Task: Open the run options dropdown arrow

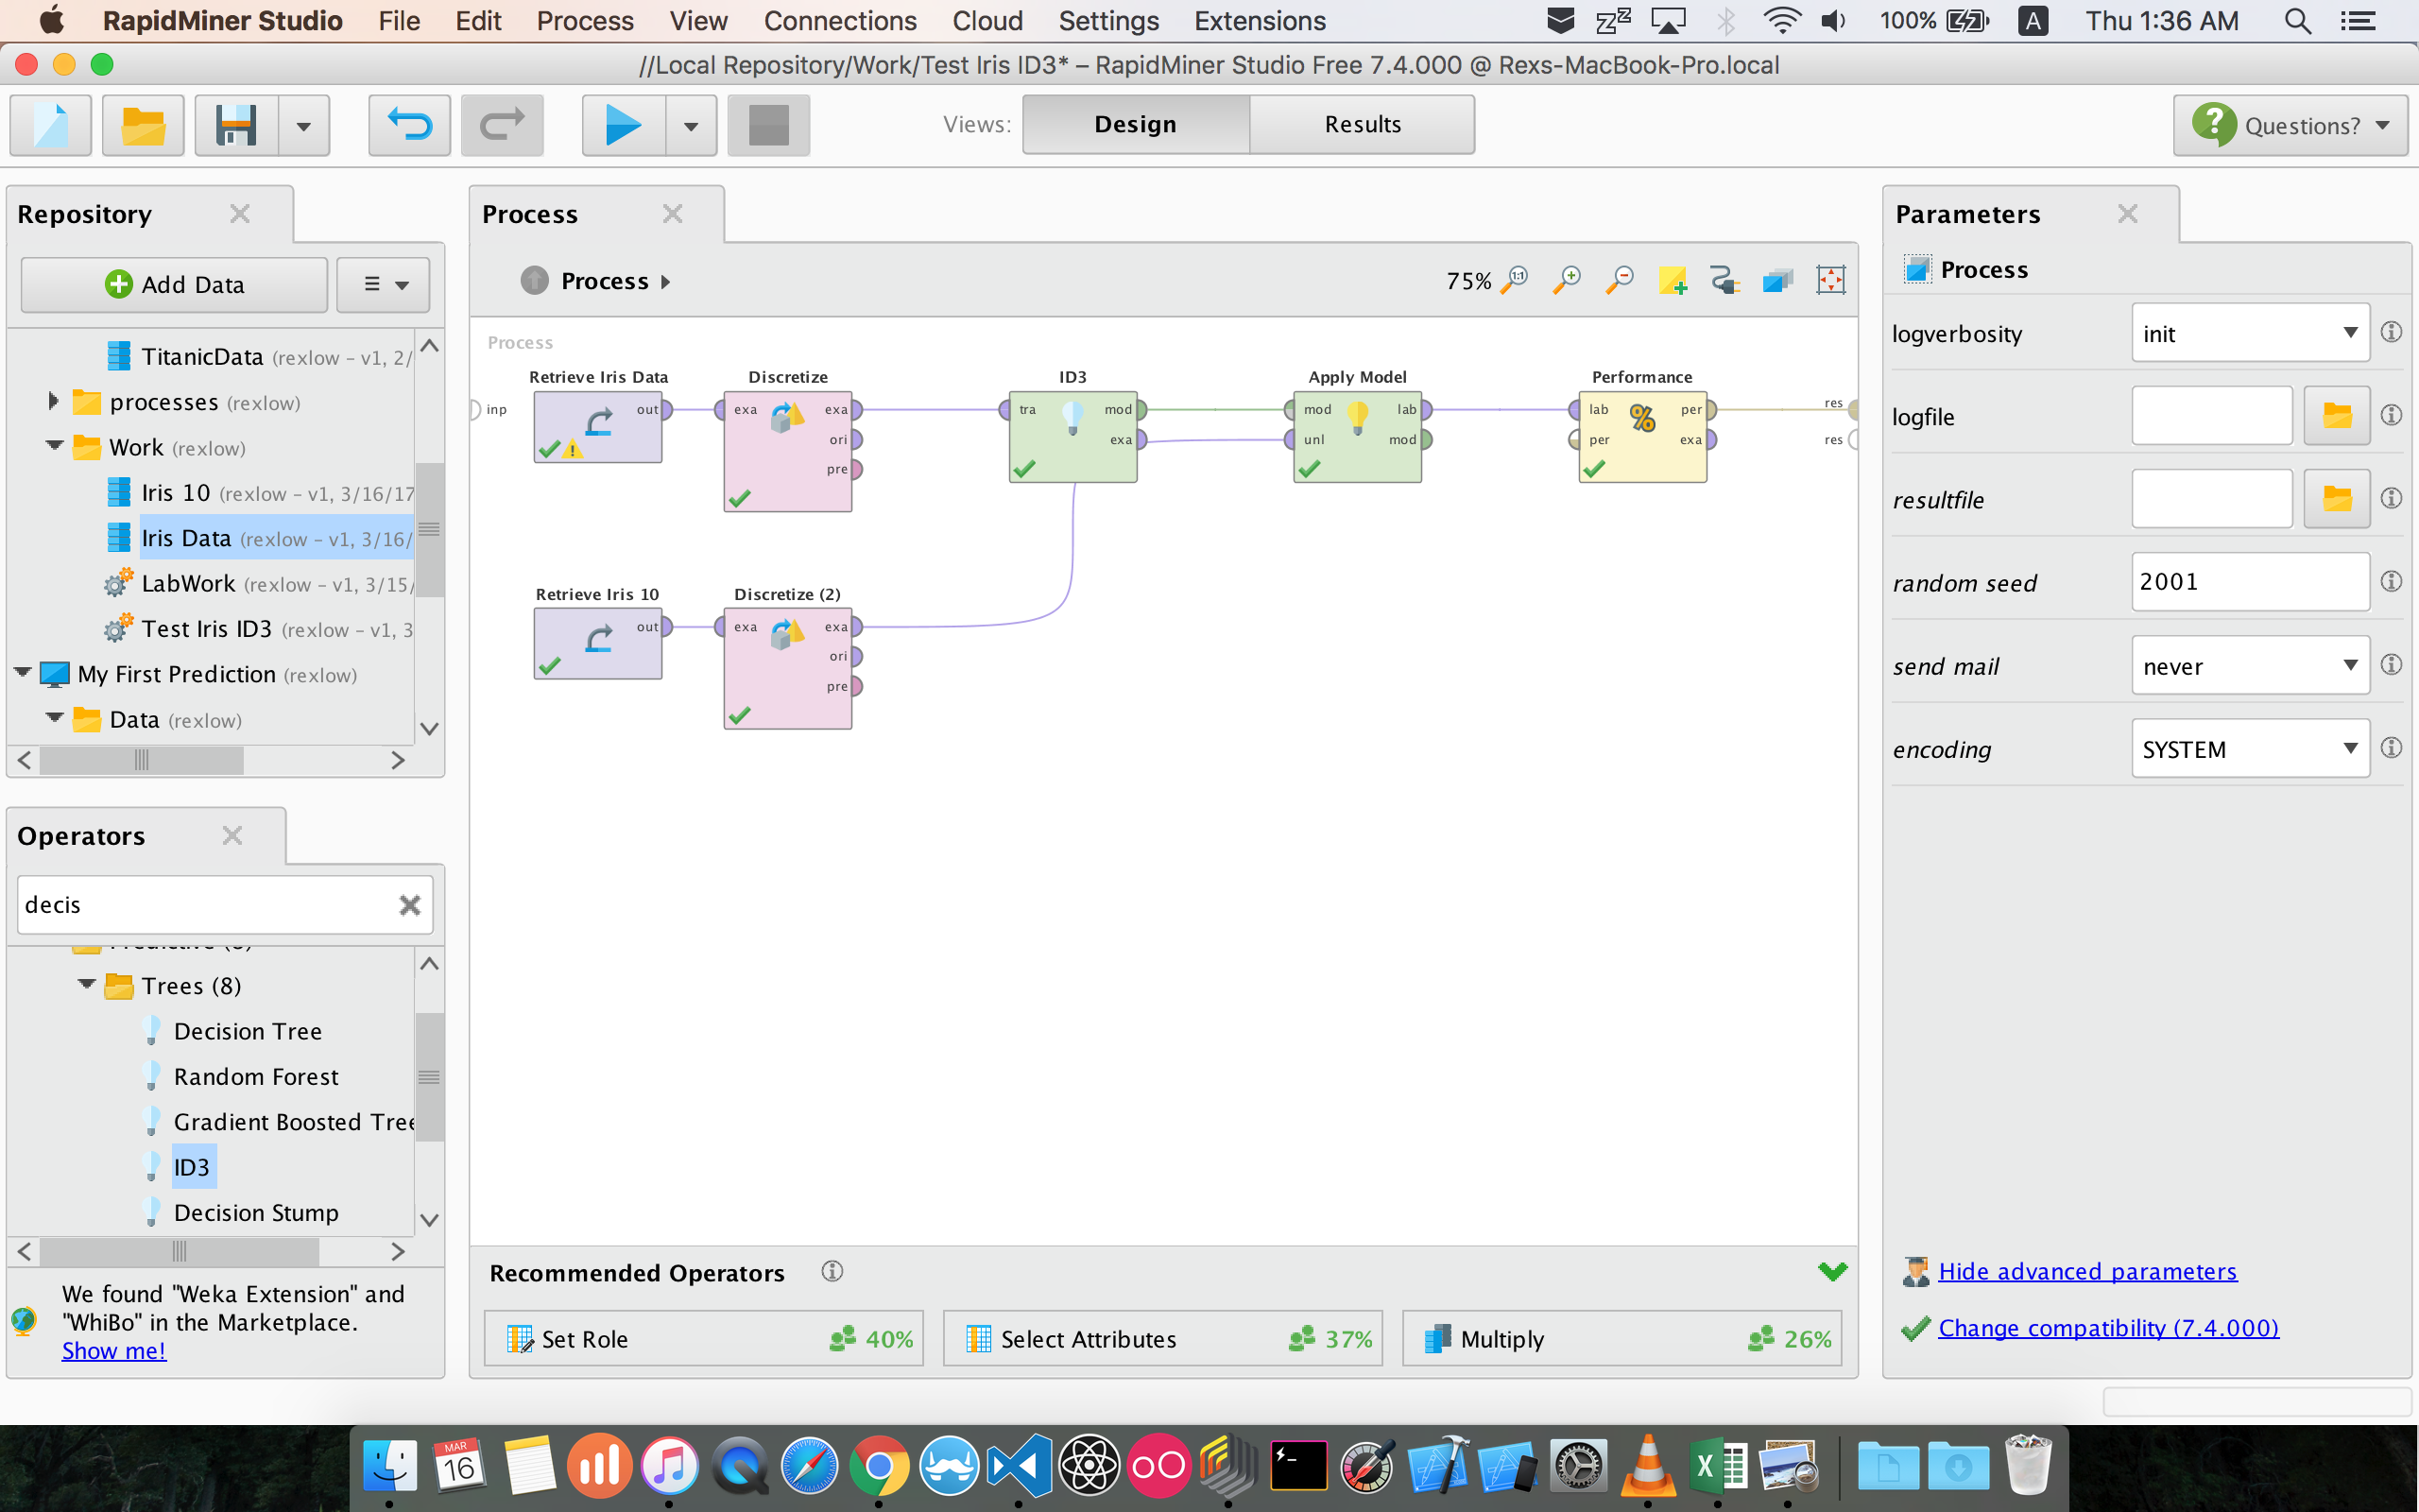Action: [691, 125]
